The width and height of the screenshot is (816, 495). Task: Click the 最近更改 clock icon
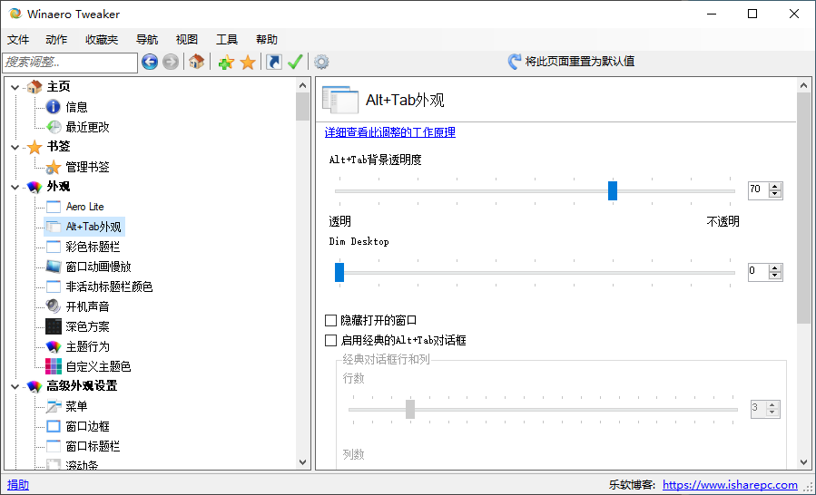point(53,127)
